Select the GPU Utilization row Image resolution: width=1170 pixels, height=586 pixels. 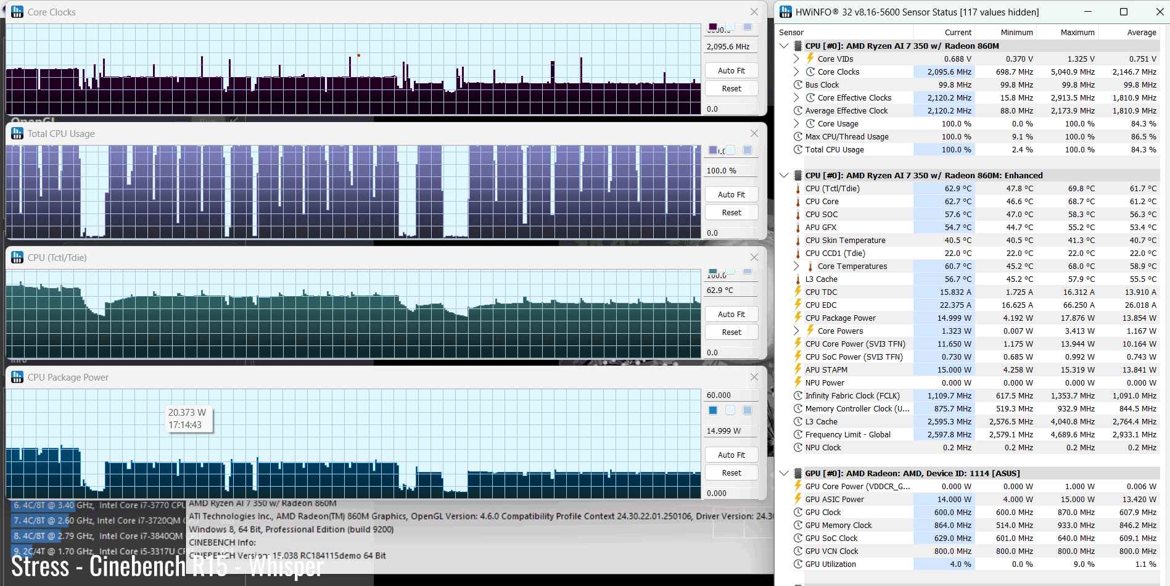point(976,564)
